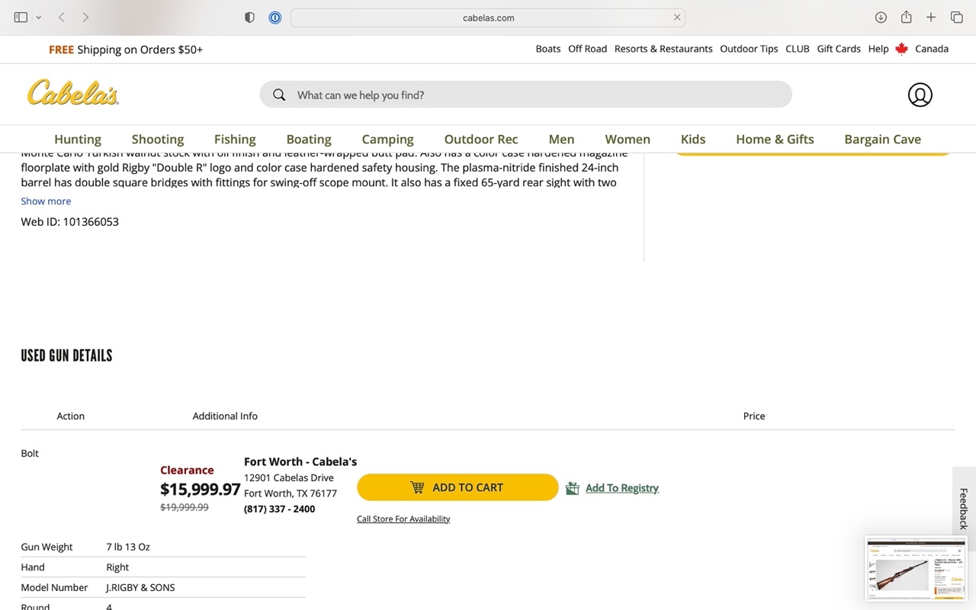Open the Kids menu

693,139
